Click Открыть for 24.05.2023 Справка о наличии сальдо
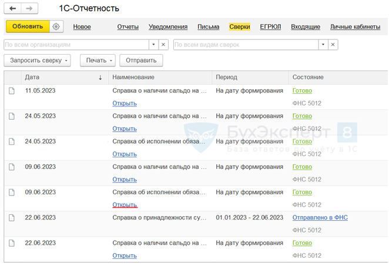Viewport: 389px width, 273px height. (x=125, y=129)
